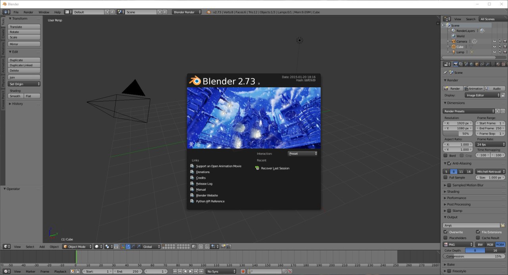Open the Render menu in top bar
Viewport: 508px width, 275px height.
point(28,12)
